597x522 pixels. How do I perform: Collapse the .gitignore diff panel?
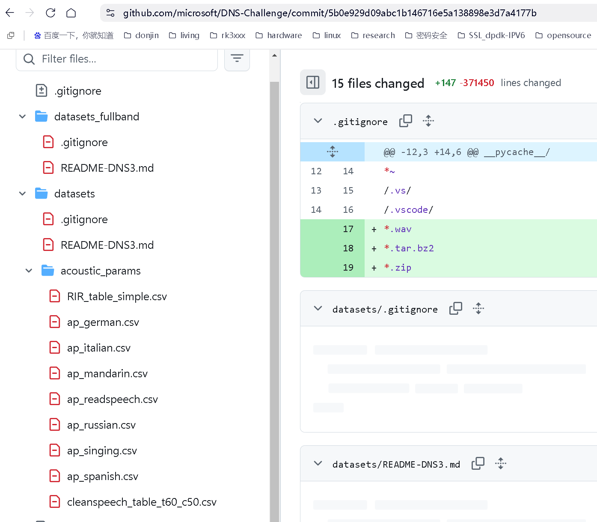pos(318,121)
